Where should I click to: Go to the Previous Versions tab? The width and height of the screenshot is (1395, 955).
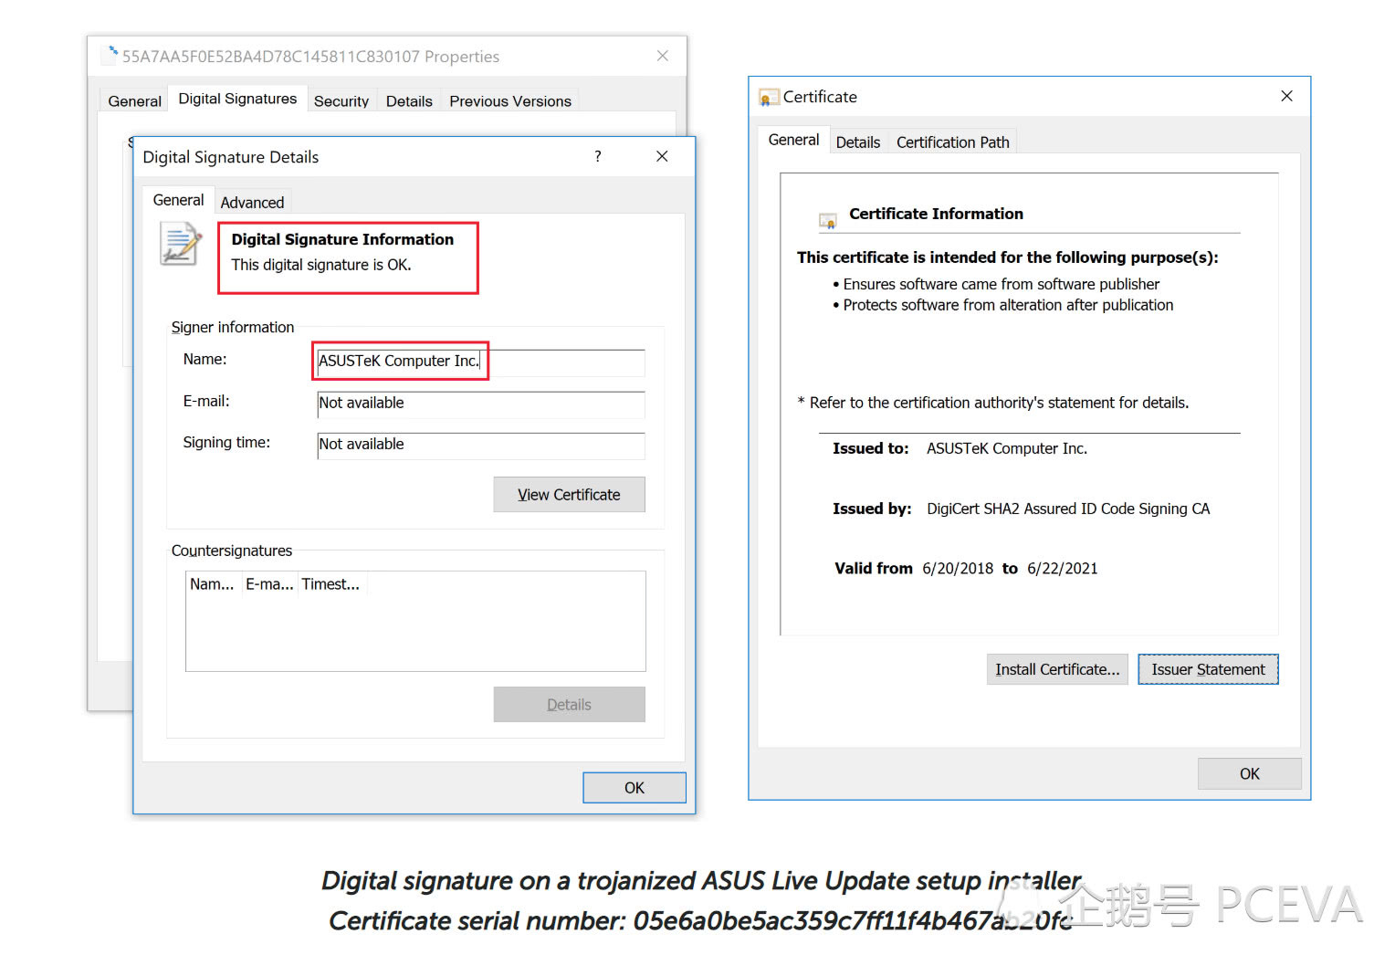(510, 101)
